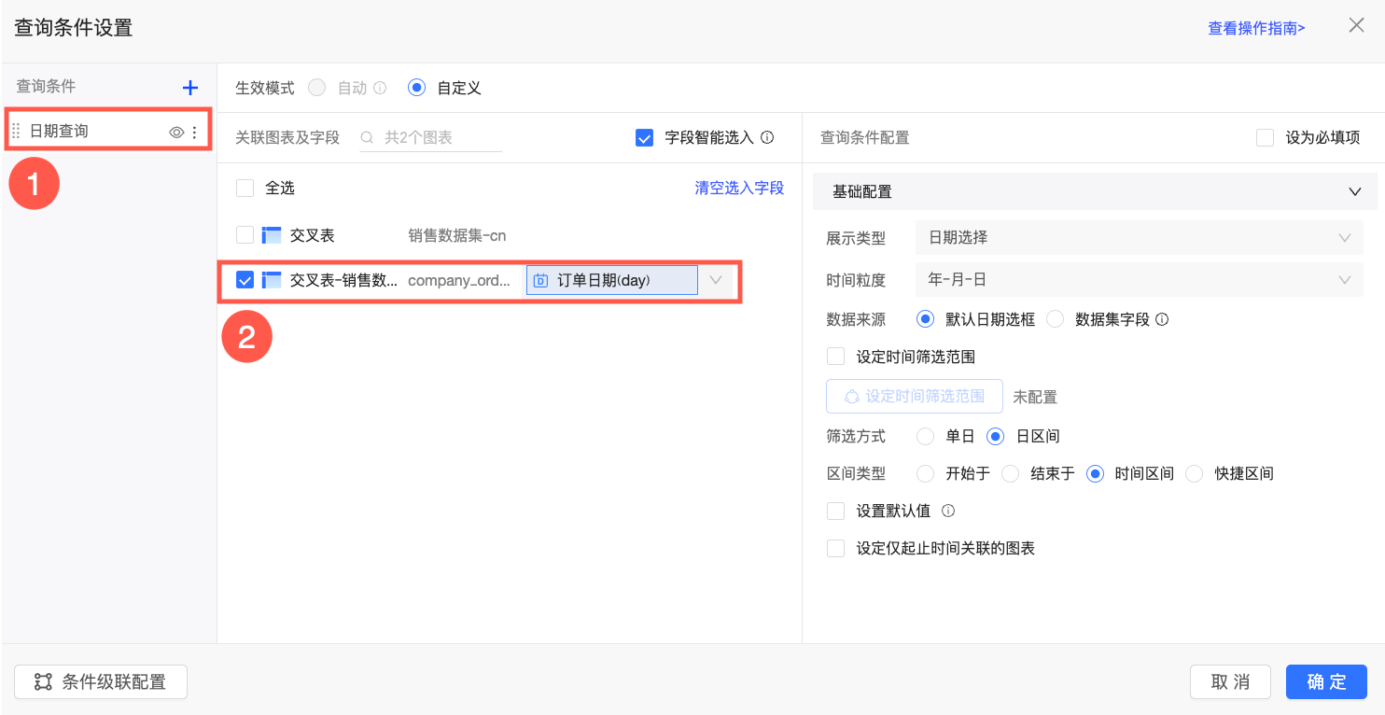Image resolution: width=1385 pixels, height=715 pixels.
Task: Click the 未配置 status text
Action: (1035, 397)
